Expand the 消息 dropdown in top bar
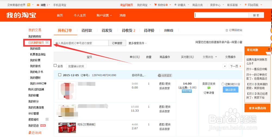Image resolution: width=272 pixels, height=137 pixels. (x=45, y=5)
